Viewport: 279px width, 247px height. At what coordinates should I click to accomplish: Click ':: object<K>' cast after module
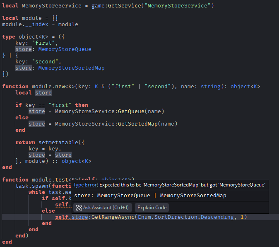72,161
